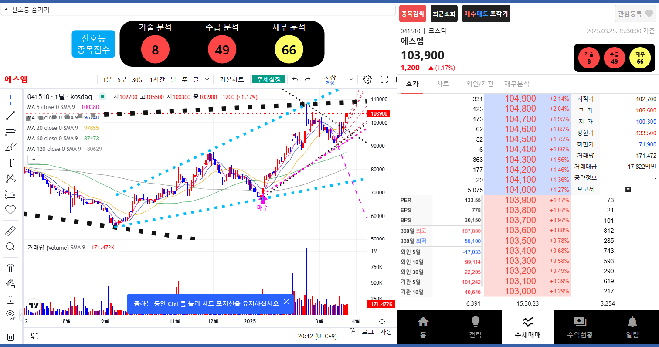
Task: Click the yellow 재무 분석 score 66 circle
Action: point(289,49)
